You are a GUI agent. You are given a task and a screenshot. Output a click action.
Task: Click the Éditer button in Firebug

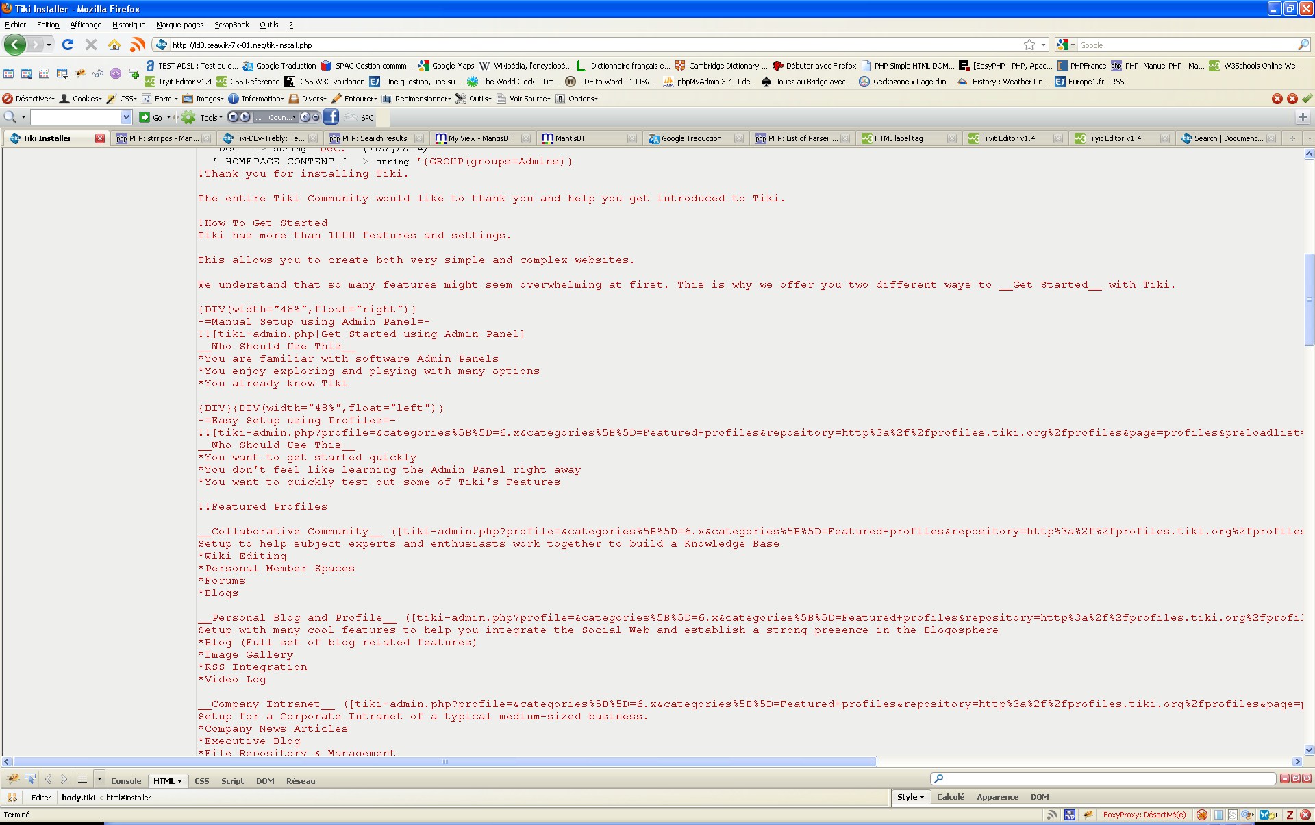tap(41, 798)
